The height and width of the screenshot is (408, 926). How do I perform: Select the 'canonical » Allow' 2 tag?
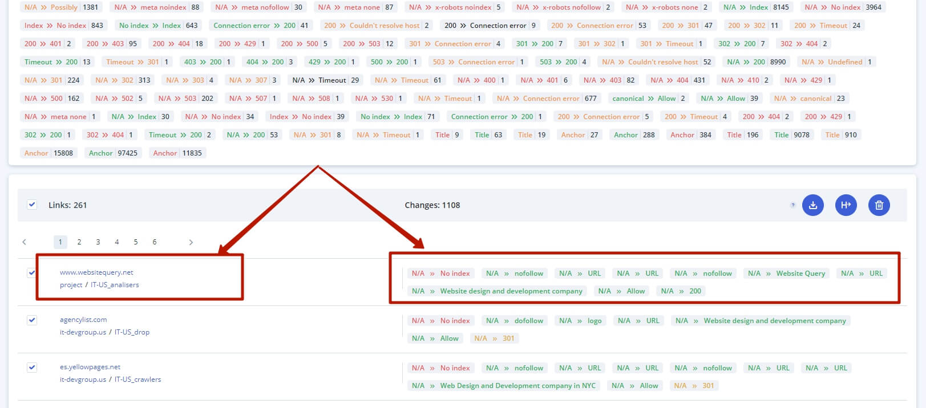pyautogui.click(x=649, y=99)
